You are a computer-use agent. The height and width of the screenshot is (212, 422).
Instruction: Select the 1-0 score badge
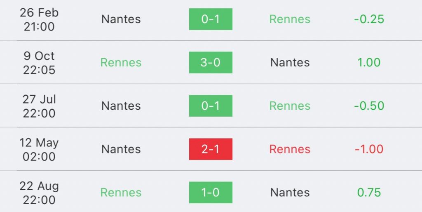[211, 193]
